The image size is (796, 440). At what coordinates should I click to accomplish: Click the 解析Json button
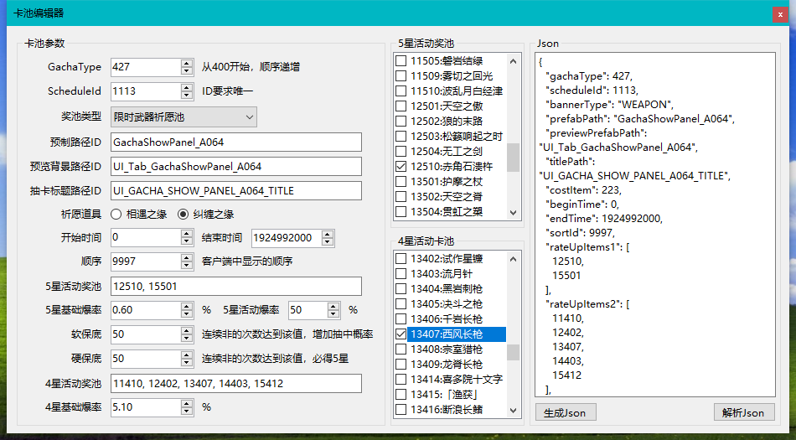[744, 412]
